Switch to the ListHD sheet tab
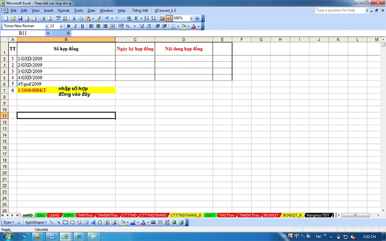 [x=54, y=215]
